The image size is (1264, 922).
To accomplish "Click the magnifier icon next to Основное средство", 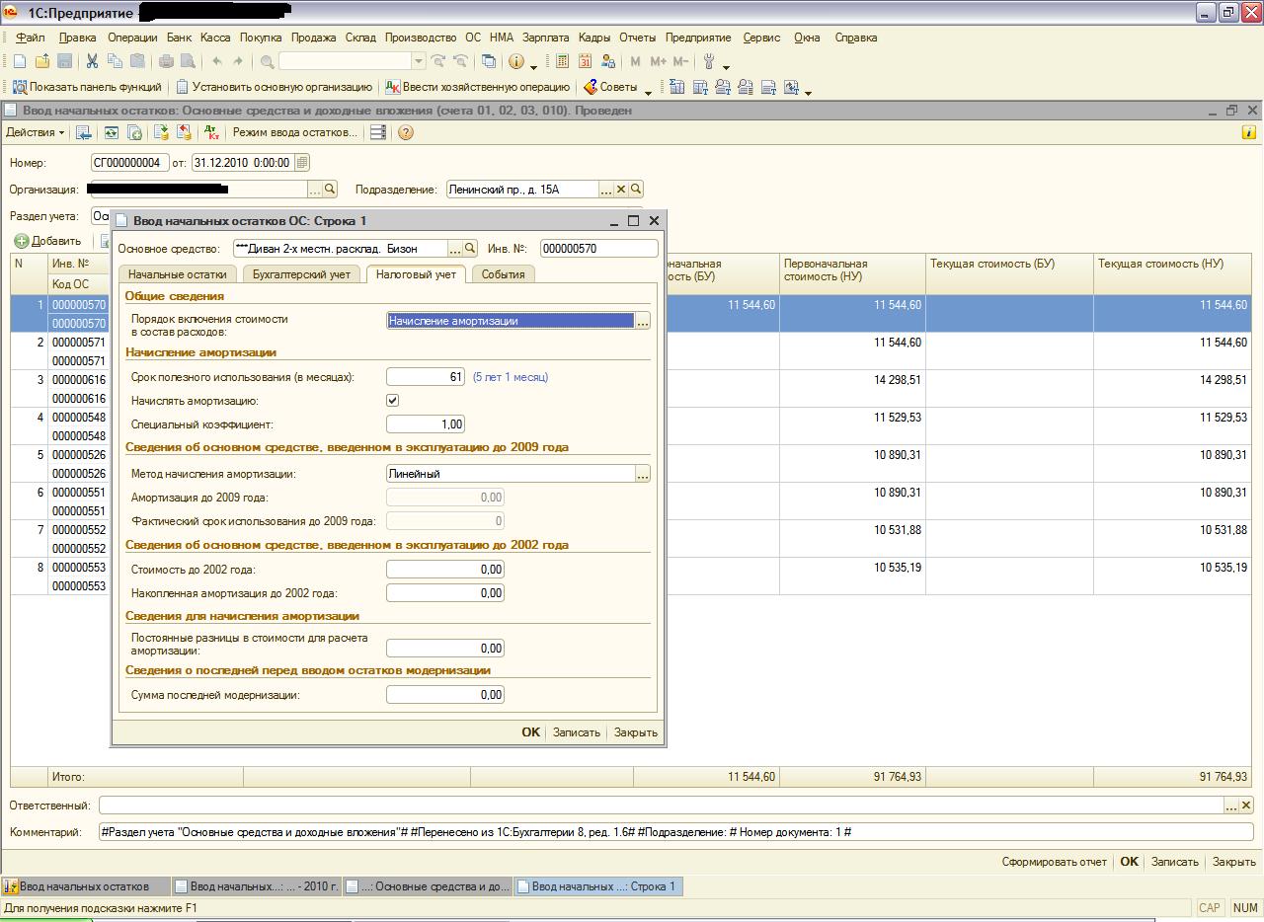I will click(470, 249).
